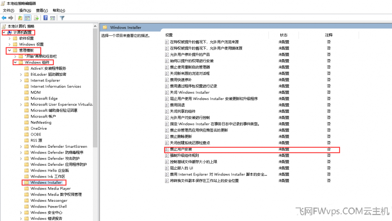Open Help via the blue question icon
The width and height of the screenshot is (392, 221).
[x=45, y=18]
